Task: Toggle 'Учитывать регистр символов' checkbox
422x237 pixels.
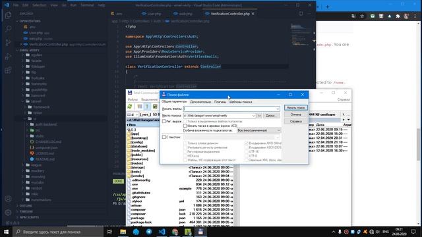Action: click(x=185, y=147)
